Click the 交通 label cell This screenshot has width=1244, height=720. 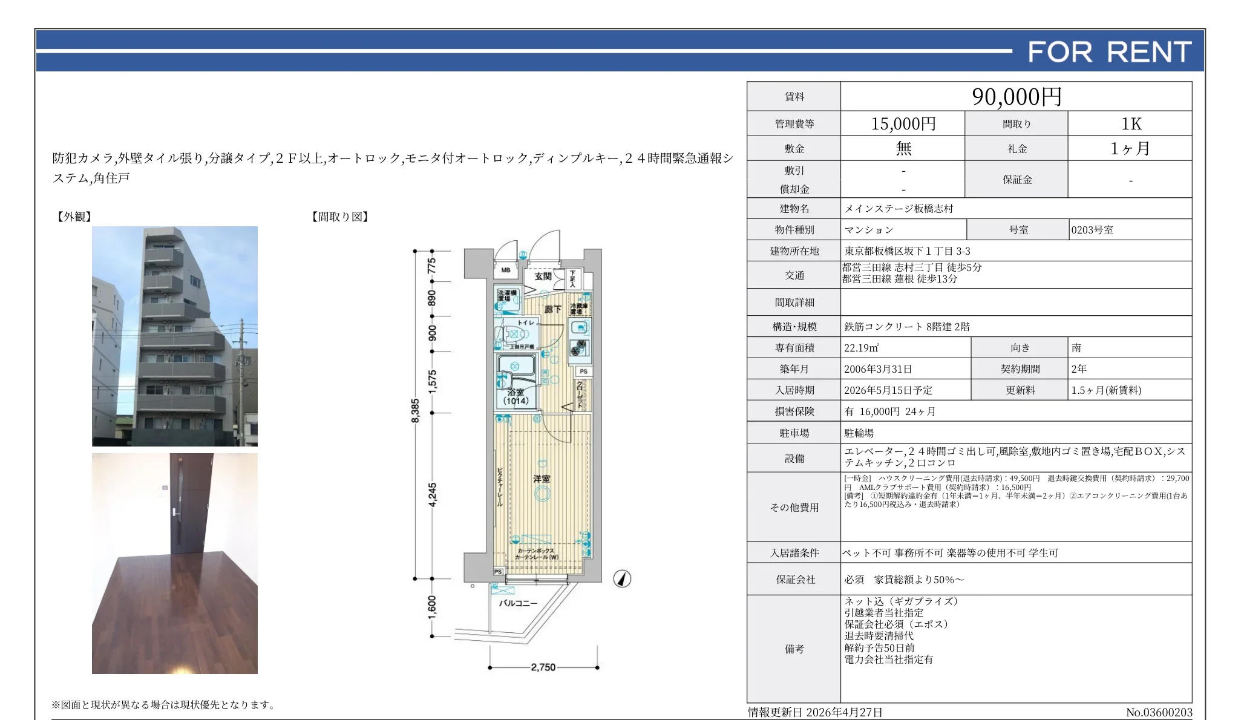click(x=794, y=275)
